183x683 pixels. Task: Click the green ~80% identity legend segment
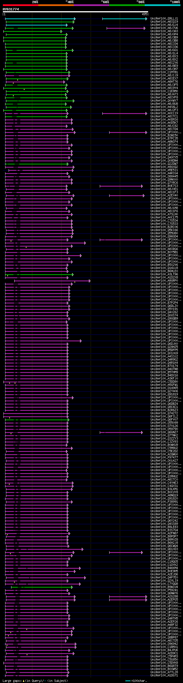point(127,5)
